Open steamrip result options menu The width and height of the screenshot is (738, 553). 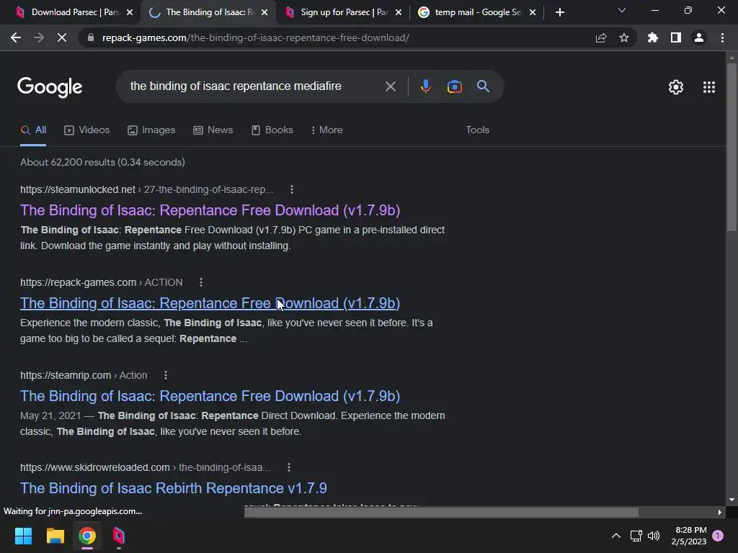tap(166, 375)
